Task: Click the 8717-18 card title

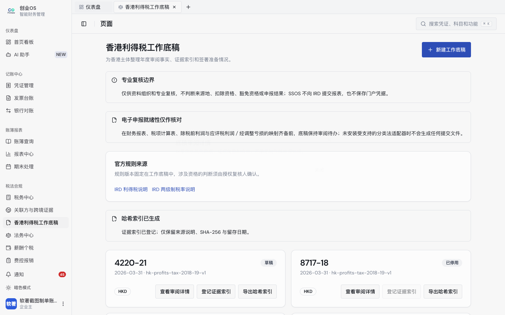Action: tap(314, 263)
